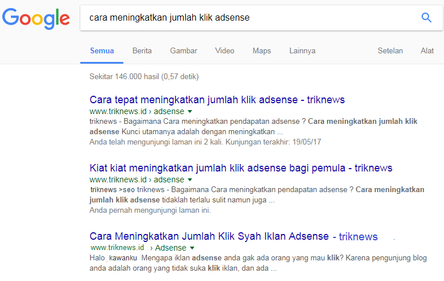Click 'Anda telah mengunjungi laman ini 2 kali' note
Image resolution: width=444 pixels, height=281 pixels.
pyautogui.click(x=205, y=142)
